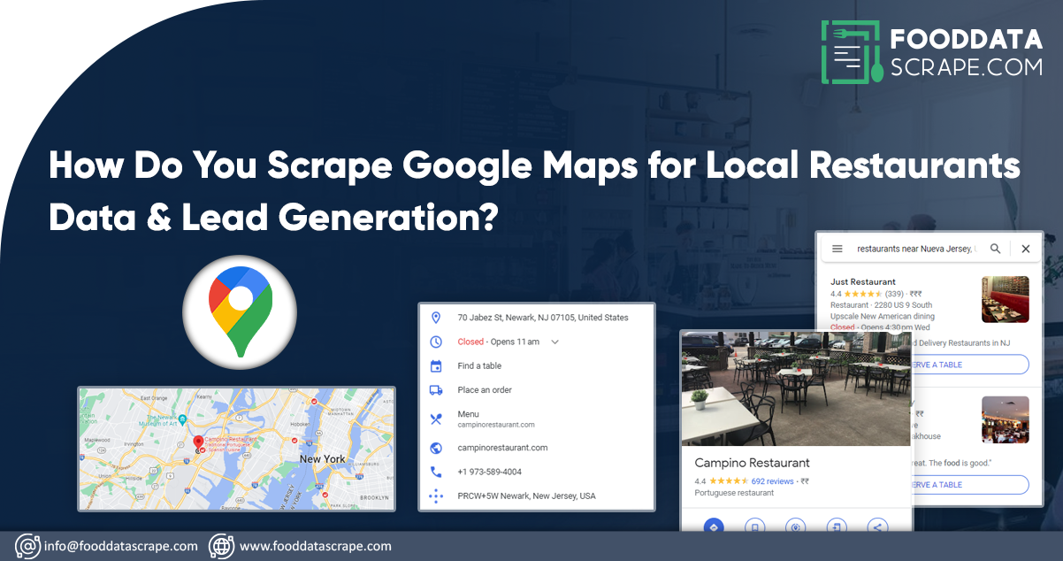Open the Just Restaurant thumbnail photo
Screen dimensions: 1063x561
coord(1005,299)
